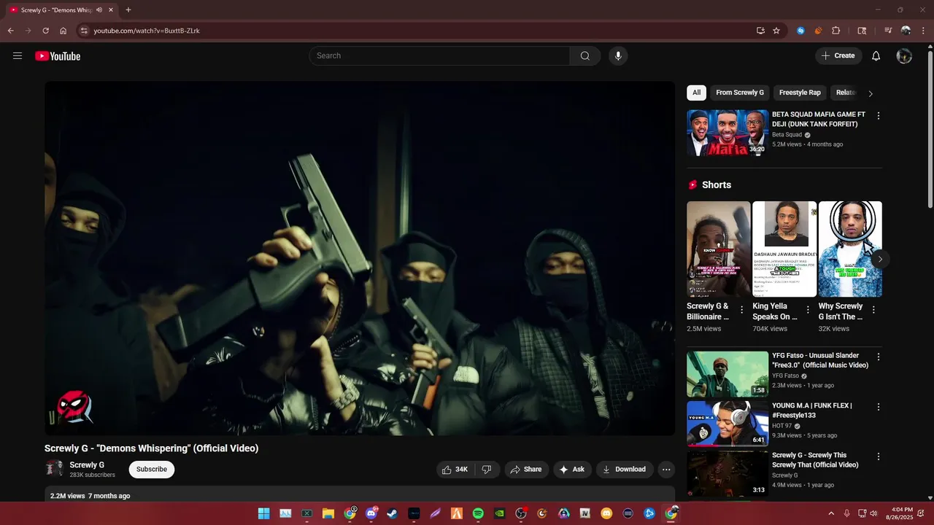
Task: Select From Screwly G filter chip
Action: coord(740,93)
